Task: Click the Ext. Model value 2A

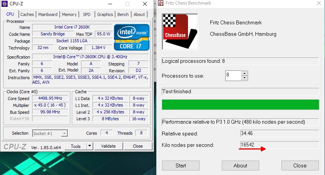Action: [x=91, y=70]
